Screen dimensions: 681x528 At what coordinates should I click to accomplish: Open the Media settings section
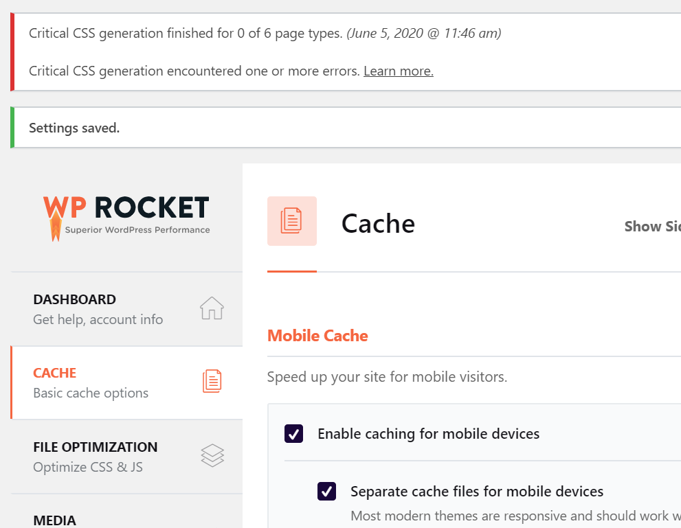pos(54,520)
